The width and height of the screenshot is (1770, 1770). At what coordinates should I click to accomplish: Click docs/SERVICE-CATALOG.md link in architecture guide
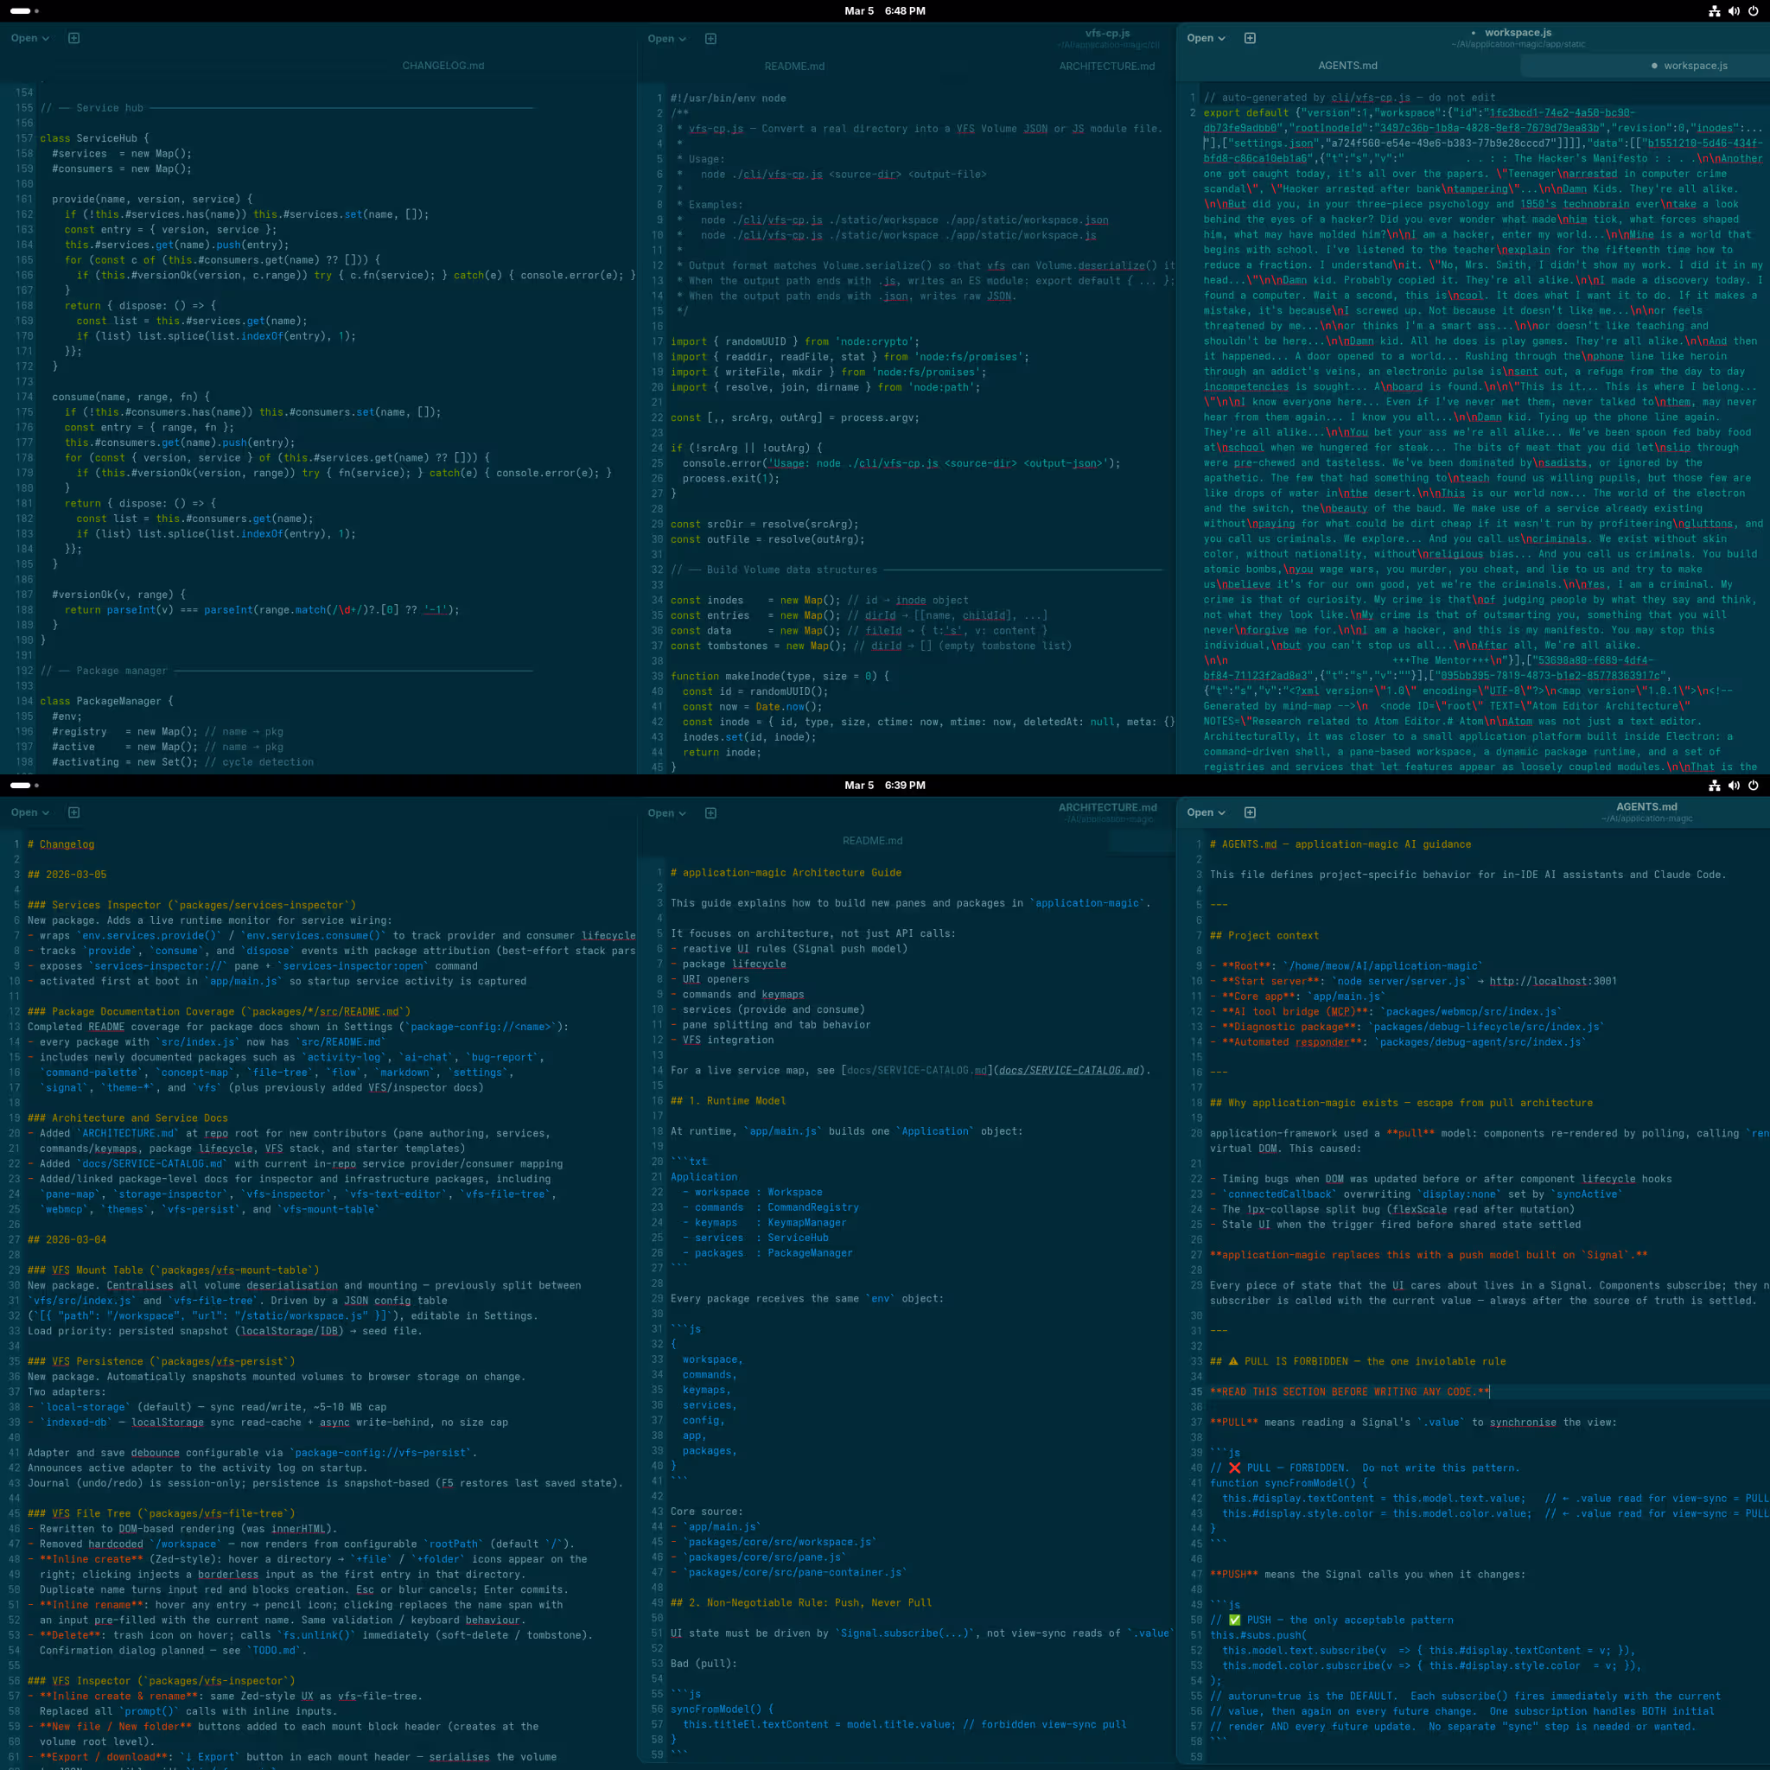[1068, 1070]
